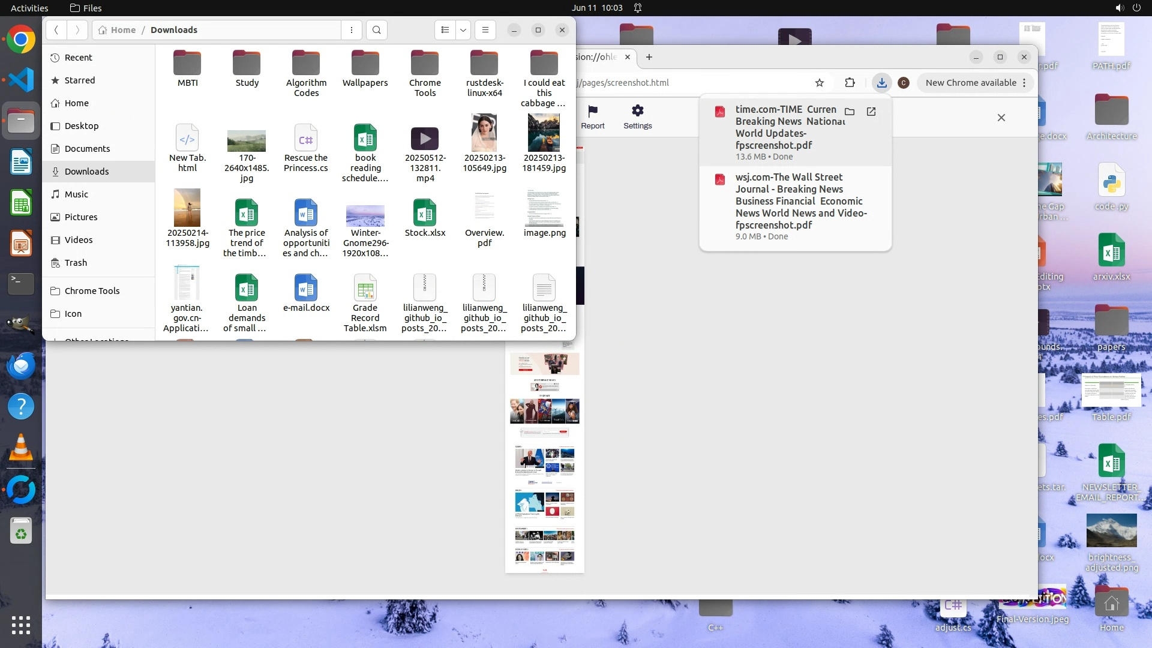
Task: Open system volume and power menu
Action: [x=1127, y=8]
